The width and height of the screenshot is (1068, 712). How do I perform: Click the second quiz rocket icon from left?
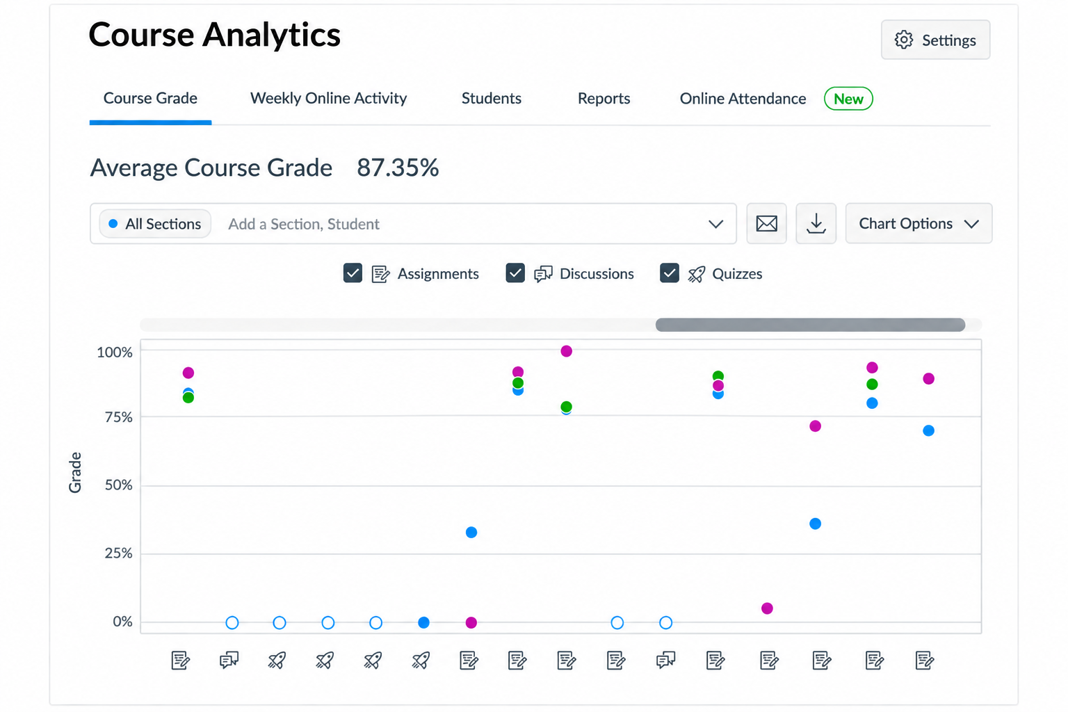click(x=325, y=660)
